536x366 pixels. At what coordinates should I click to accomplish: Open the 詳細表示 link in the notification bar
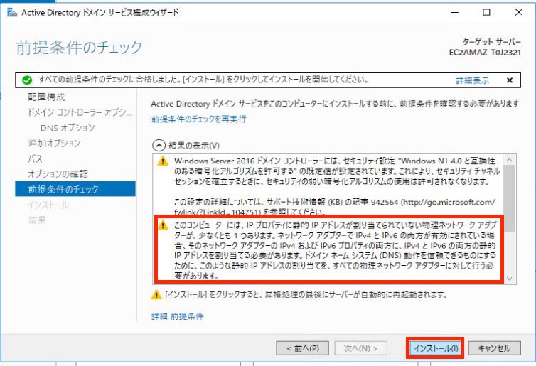[472, 80]
